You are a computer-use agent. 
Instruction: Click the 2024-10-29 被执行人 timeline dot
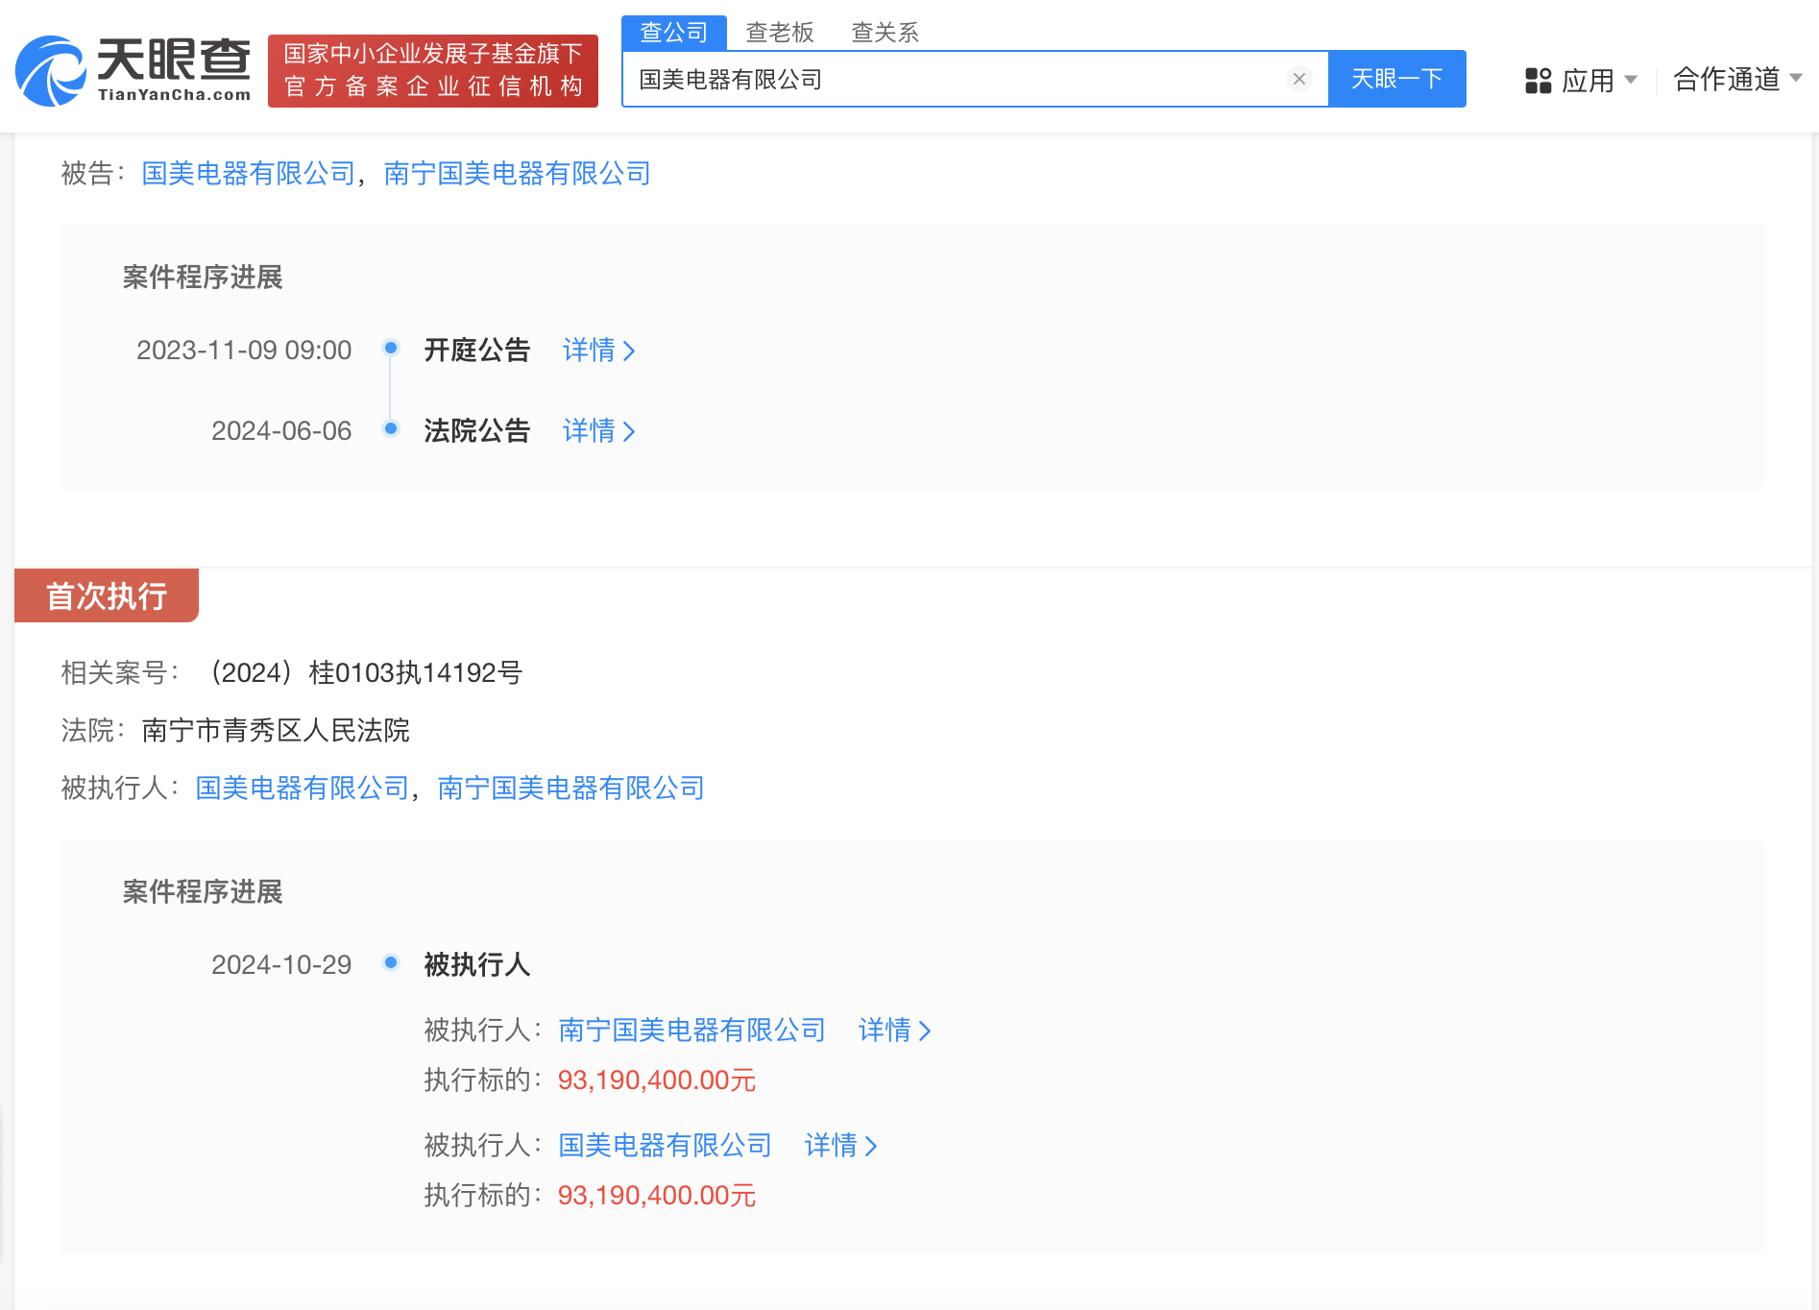[391, 962]
